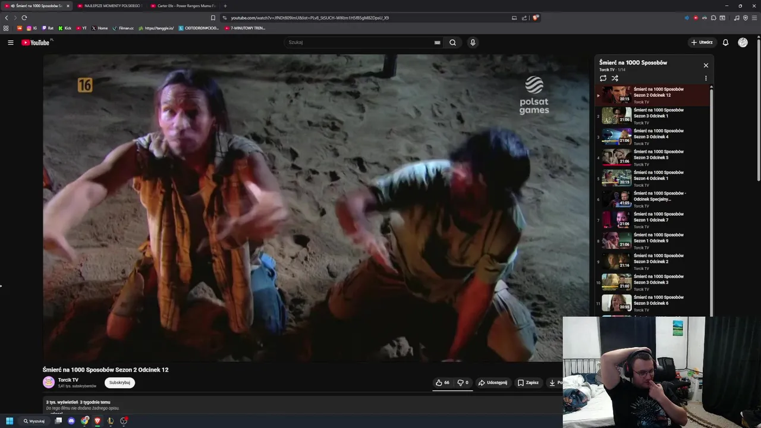The height and width of the screenshot is (428, 761).
Task: Go to the YouTube home logo
Action: [x=36, y=42]
